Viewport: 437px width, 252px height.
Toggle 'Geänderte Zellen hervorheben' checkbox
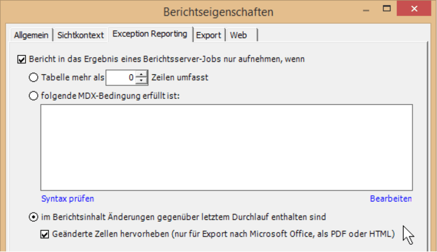pyautogui.click(x=45, y=234)
